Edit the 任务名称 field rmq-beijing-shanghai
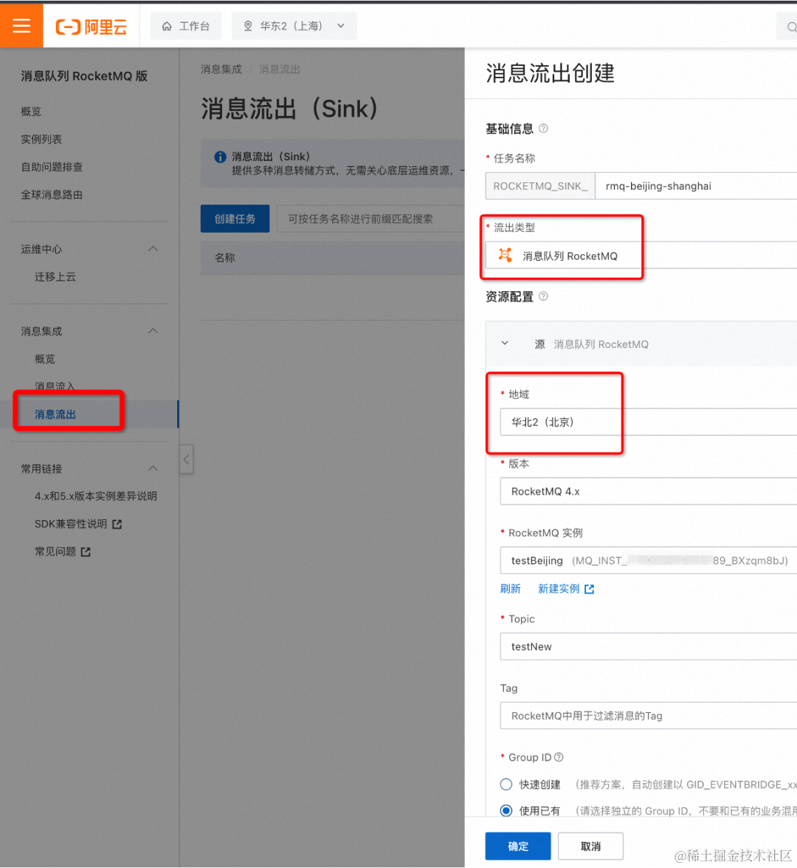797x868 pixels. click(697, 186)
